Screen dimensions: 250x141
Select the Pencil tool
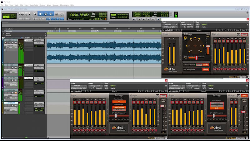pos(62,14)
